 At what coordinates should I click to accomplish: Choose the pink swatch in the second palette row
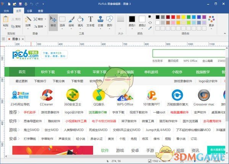tap(173, 23)
